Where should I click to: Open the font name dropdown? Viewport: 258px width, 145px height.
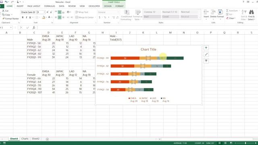tap(36, 12)
